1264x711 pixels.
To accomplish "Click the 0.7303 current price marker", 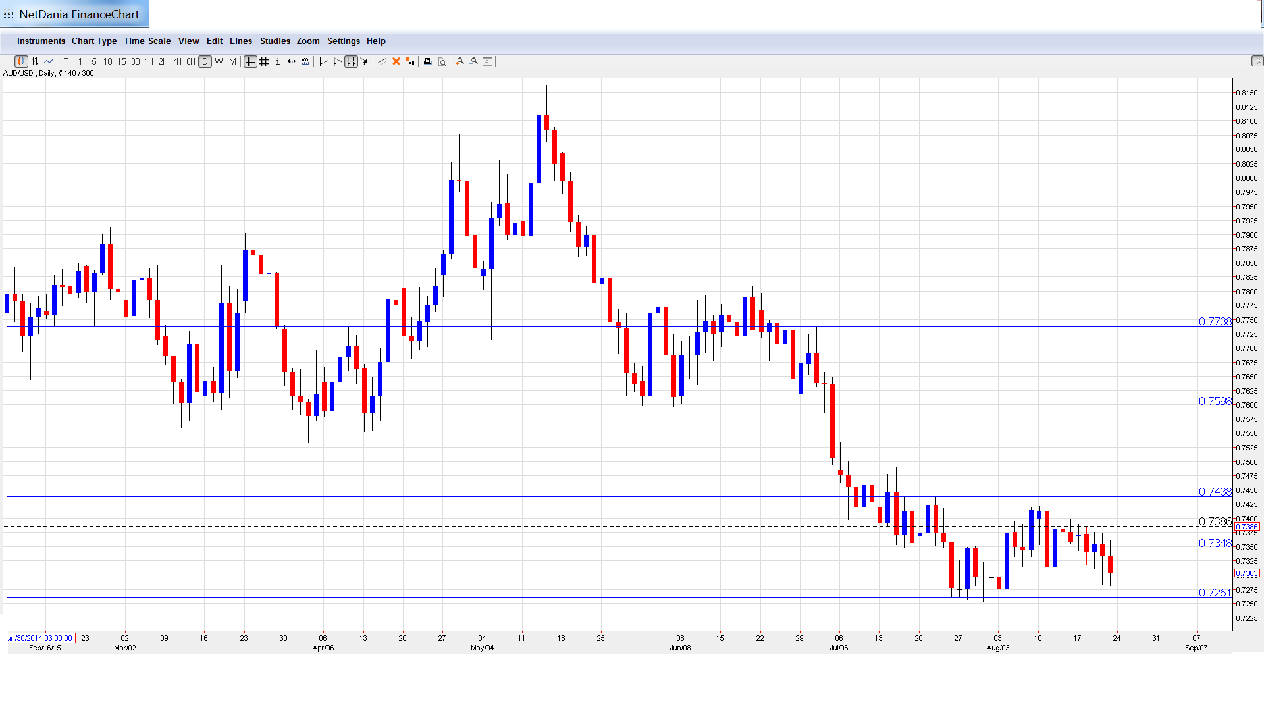I will [1247, 573].
